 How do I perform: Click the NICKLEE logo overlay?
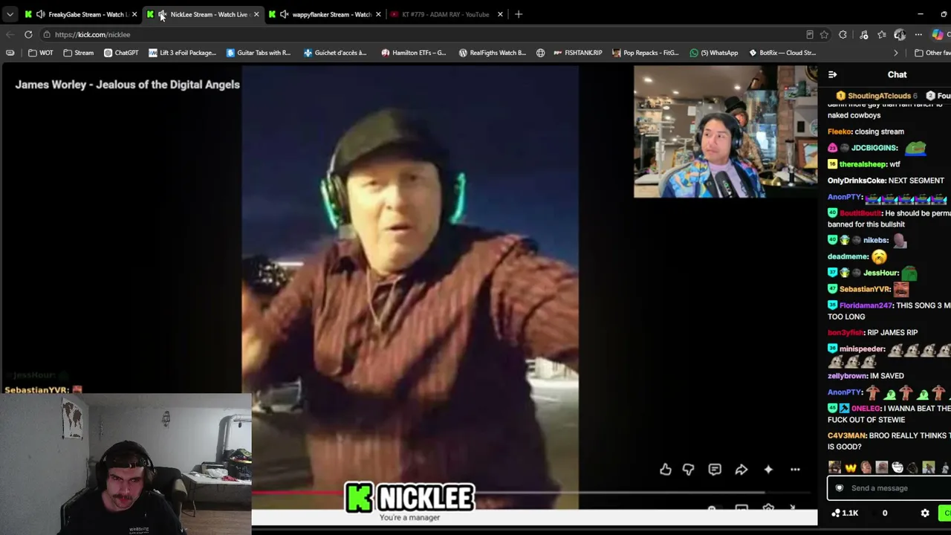pos(410,498)
